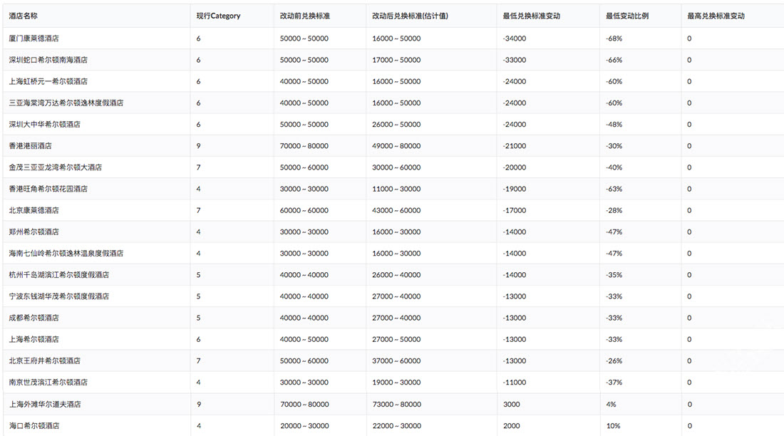Click the -20000 change value
Screen dimensions: 784x436
[x=515, y=167]
